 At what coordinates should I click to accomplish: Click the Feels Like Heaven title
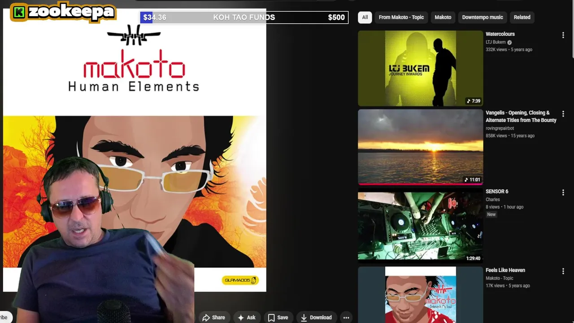click(x=505, y=270)
